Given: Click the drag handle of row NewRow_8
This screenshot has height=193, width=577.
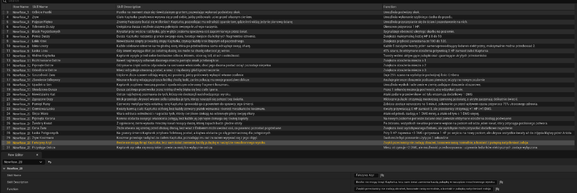Looking at the screenshot, I should pos(2,46).
